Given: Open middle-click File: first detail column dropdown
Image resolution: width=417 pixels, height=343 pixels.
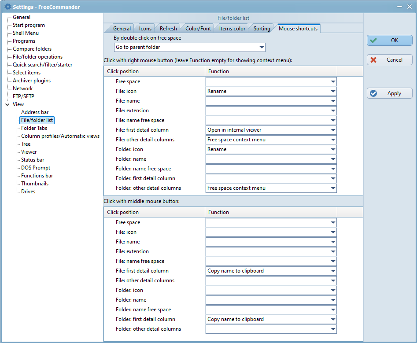Looking at the screenshot, I should click(x=271, y=271).
